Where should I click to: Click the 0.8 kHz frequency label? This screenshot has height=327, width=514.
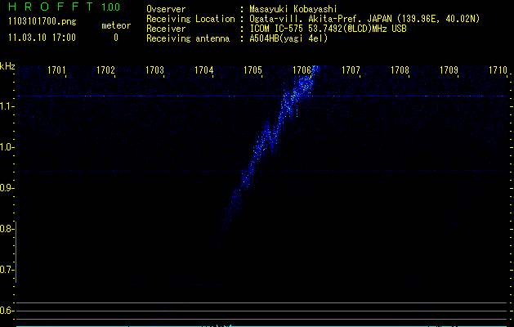coord(7,229)
